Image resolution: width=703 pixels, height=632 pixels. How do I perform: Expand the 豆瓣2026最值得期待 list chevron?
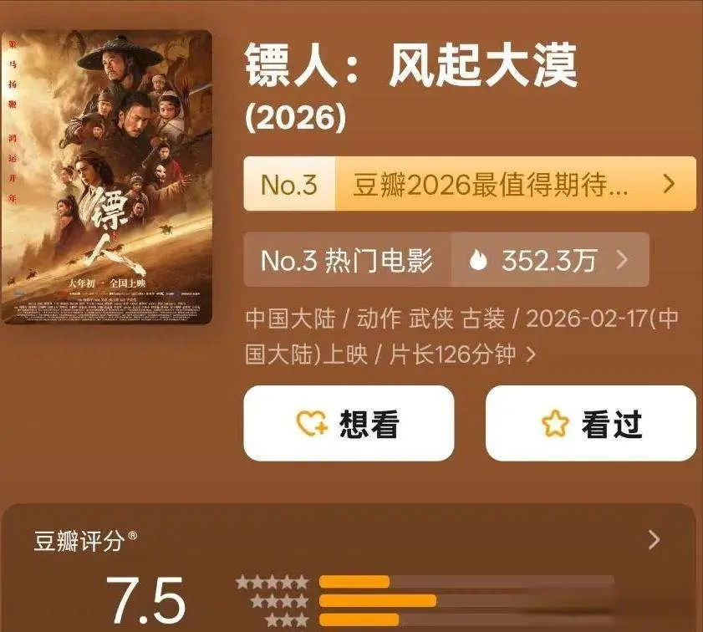tap(669, 184)
